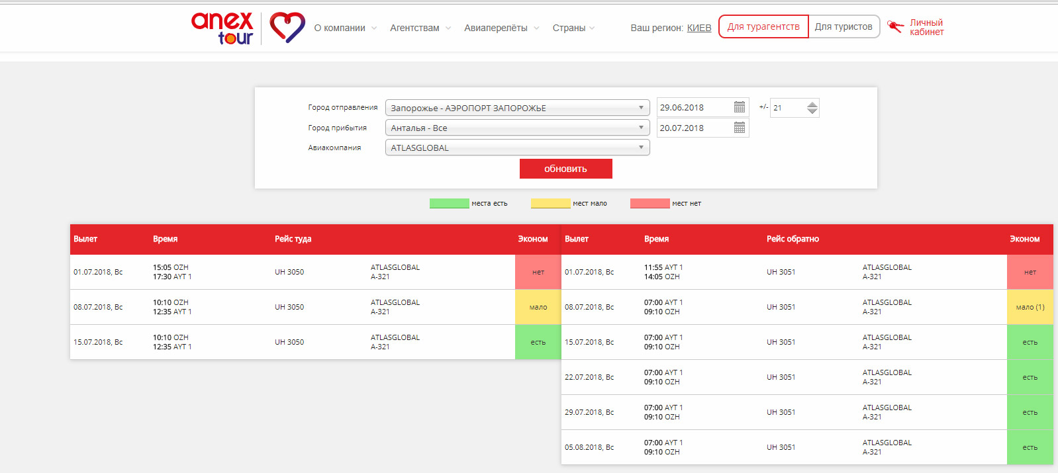Click 'Город отправления' label
The height and width of the screenshot is (473, 1058).
pos(343,107)
